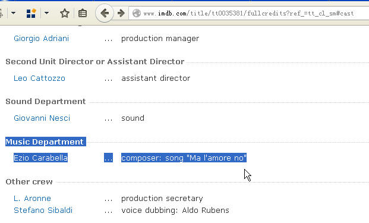Expand the dropdown arrow left of the squares icon
369x223 pixels.
pyautogui.click(x=14, y=13)
